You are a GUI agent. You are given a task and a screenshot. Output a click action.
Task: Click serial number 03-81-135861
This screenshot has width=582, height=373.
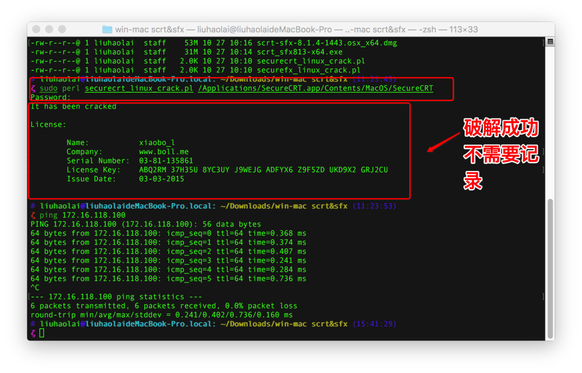pos(166,161)
